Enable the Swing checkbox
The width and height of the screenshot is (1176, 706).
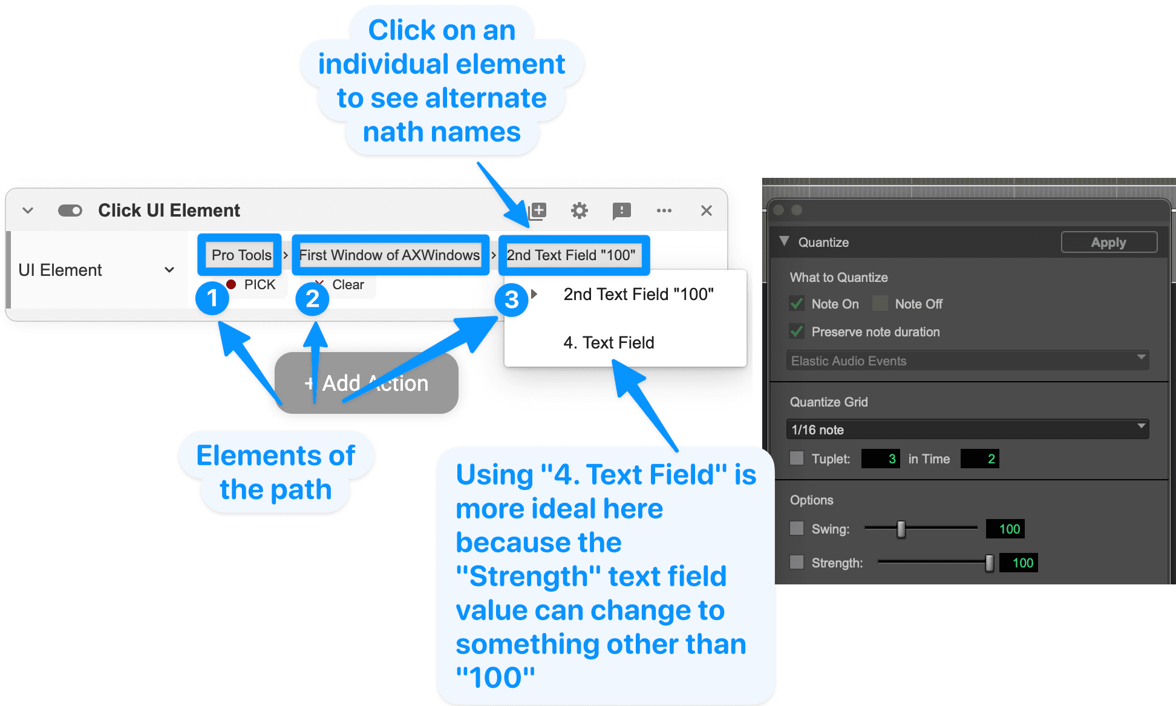pos(797,528)
